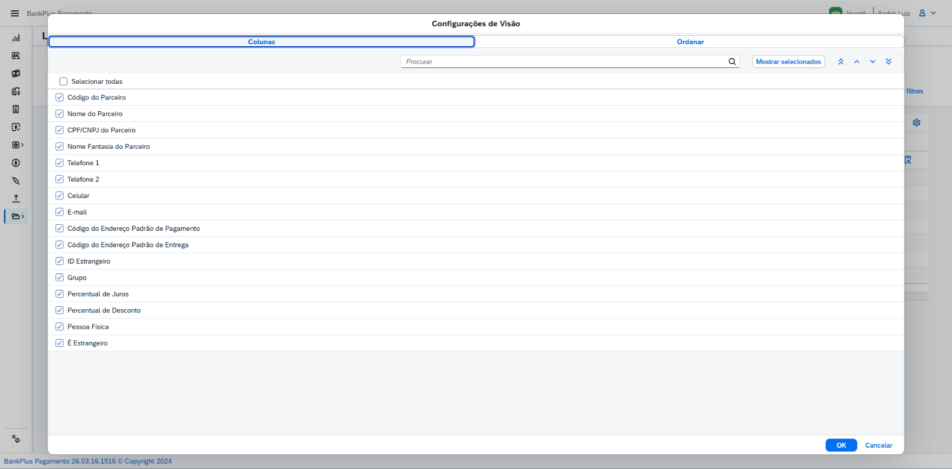Toggle the Grupo checkbox
This screenshot has height=469, width=952.
(59, 278)
